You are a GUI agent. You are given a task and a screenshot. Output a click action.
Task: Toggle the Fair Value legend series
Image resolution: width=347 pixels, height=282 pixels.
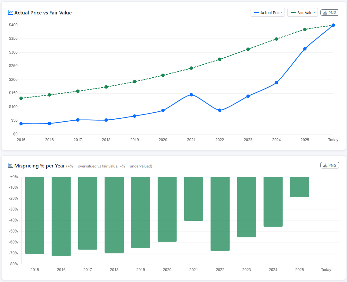coord(302,13)
